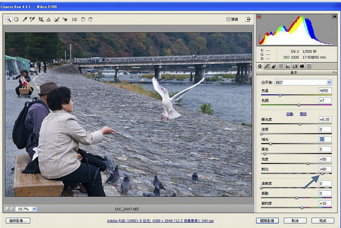Choose the Straighten tool
This screenshot has height=228, width=341.
tap(49, 19)
